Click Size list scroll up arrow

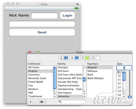point(124,93)
